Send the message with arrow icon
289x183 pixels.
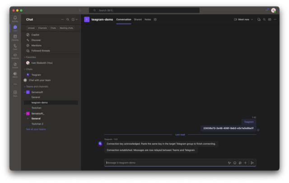(x=252, y=163)
